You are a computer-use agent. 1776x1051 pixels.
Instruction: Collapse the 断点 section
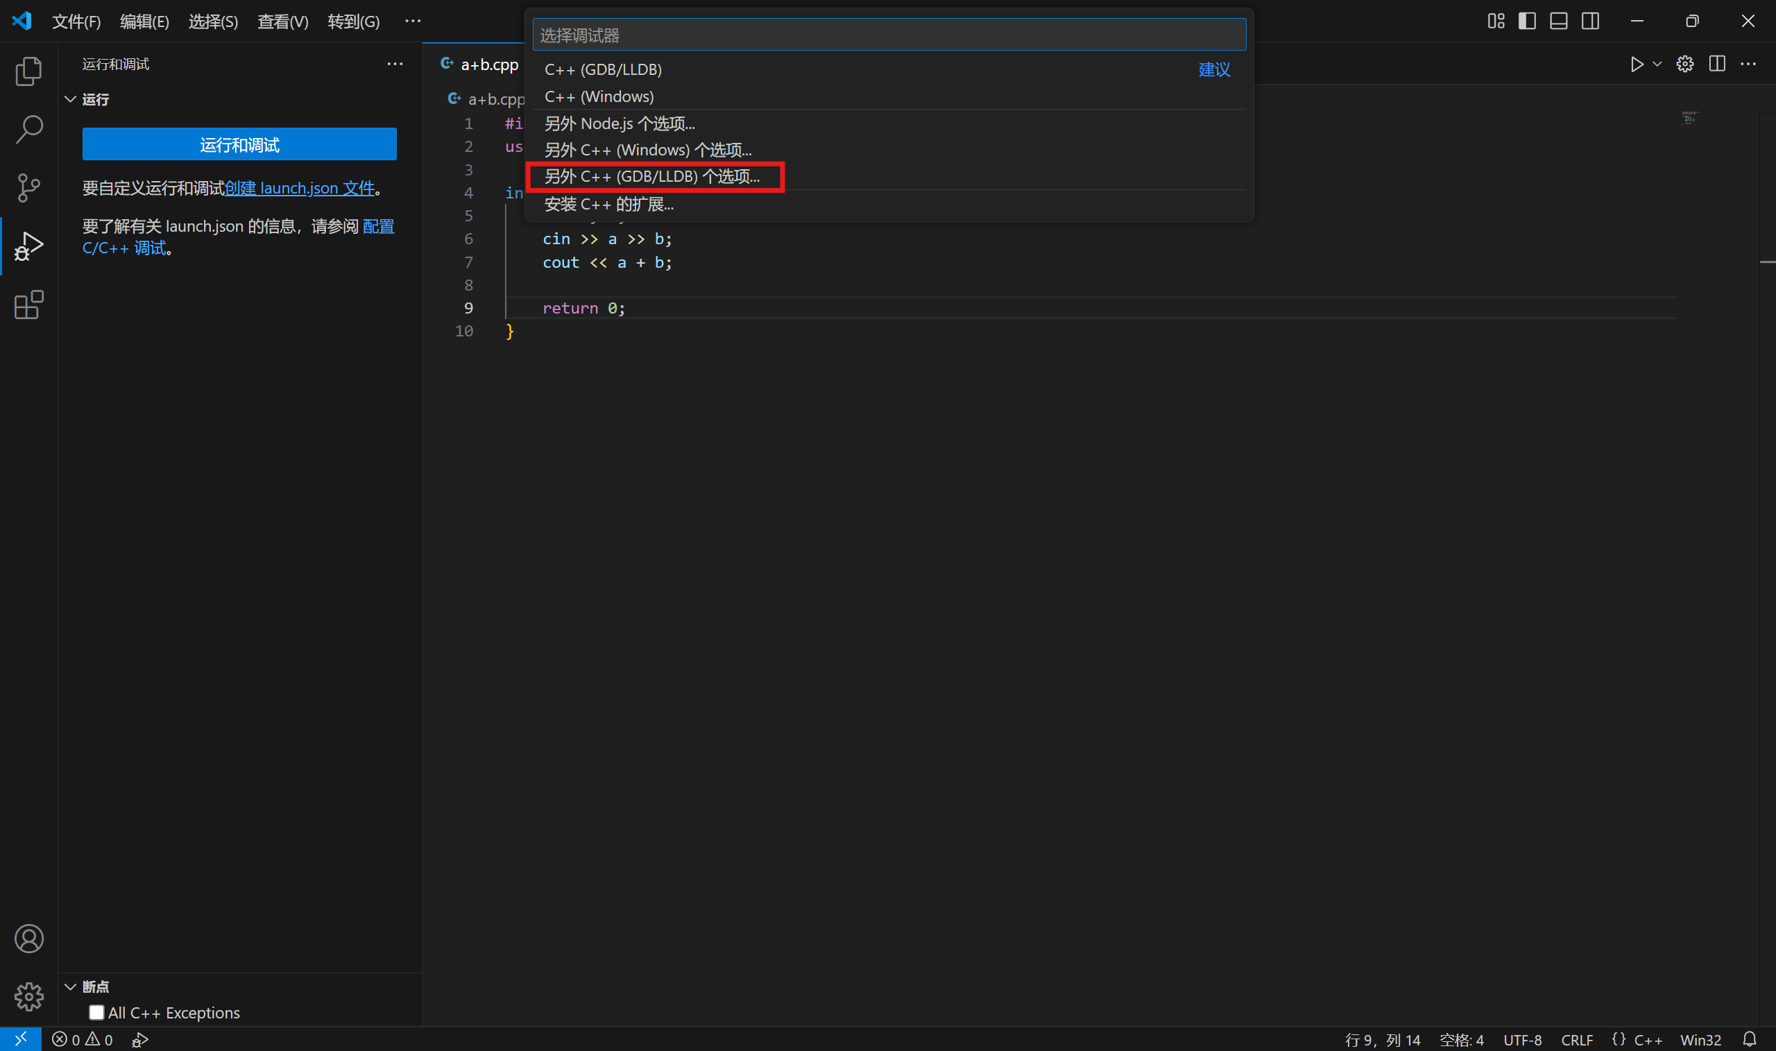point(71,986)
